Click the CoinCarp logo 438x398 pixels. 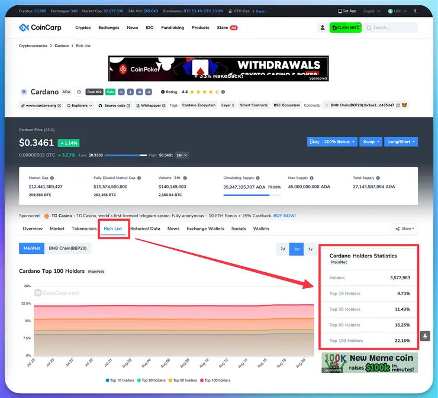point(40,28)
